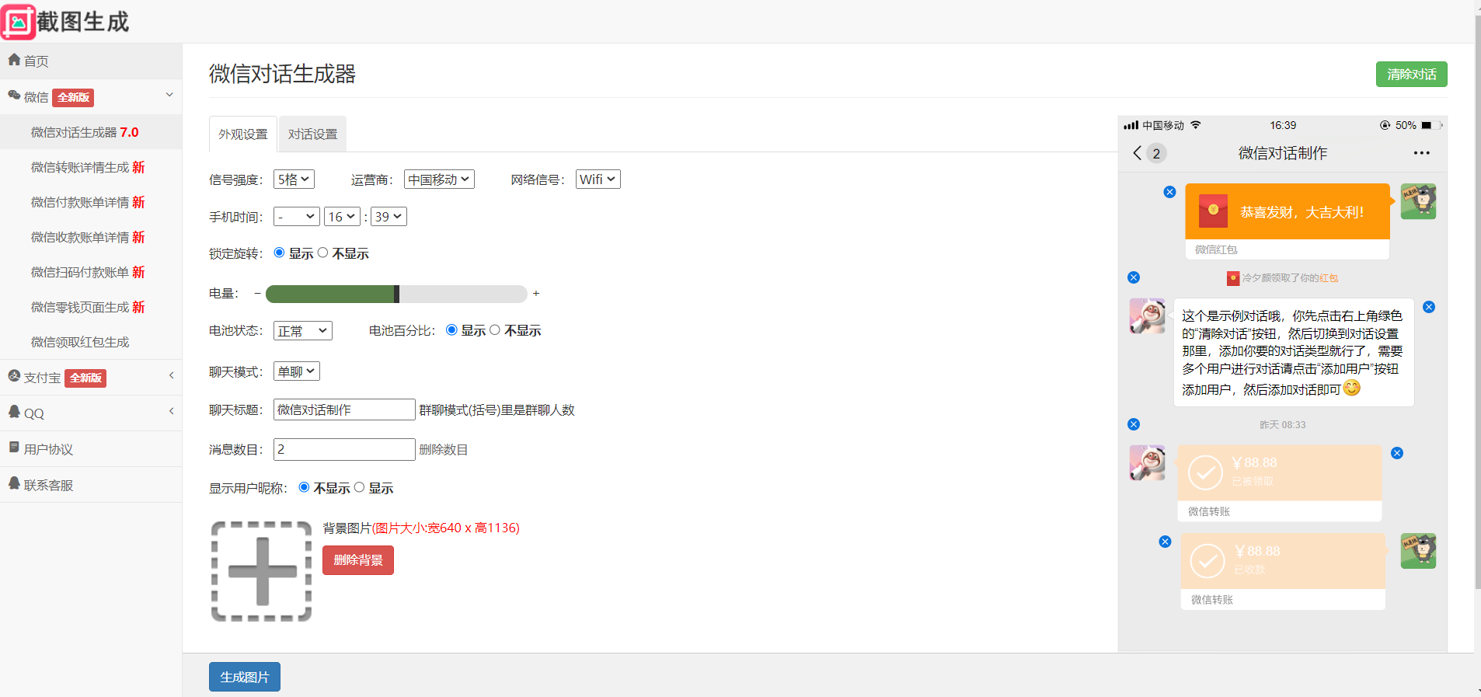Click the three dots menu in phone preview

pos(1422,153)
